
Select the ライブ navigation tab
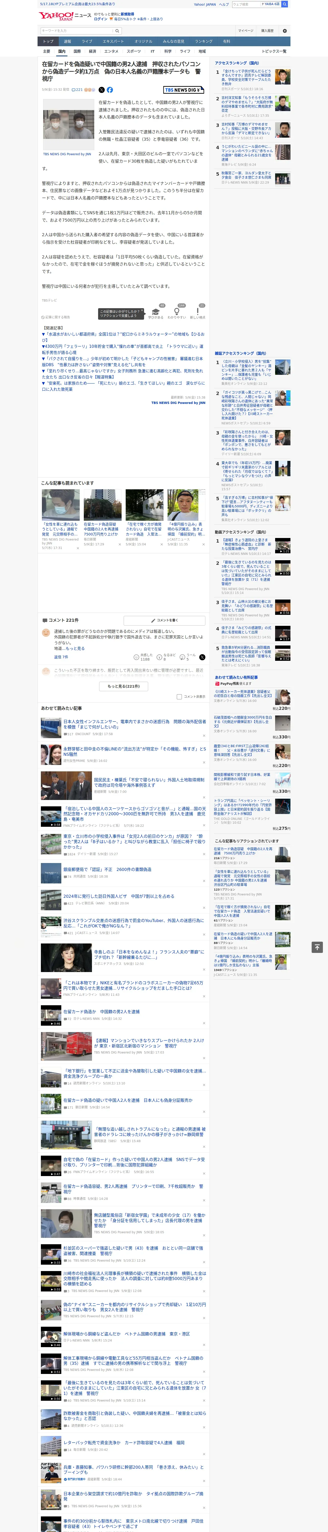(87, 42)
